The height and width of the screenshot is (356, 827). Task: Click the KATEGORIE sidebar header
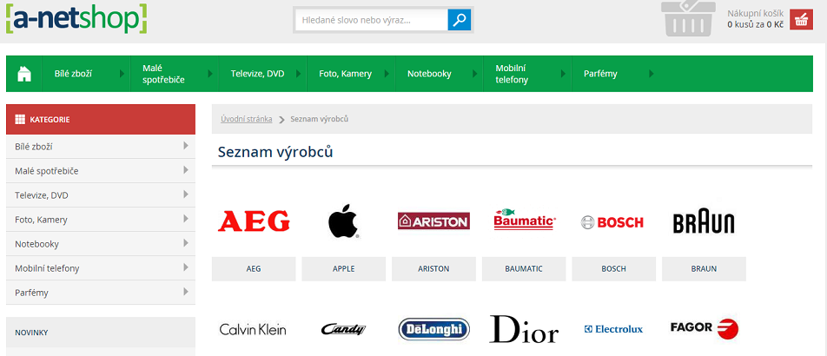point(101,119)
